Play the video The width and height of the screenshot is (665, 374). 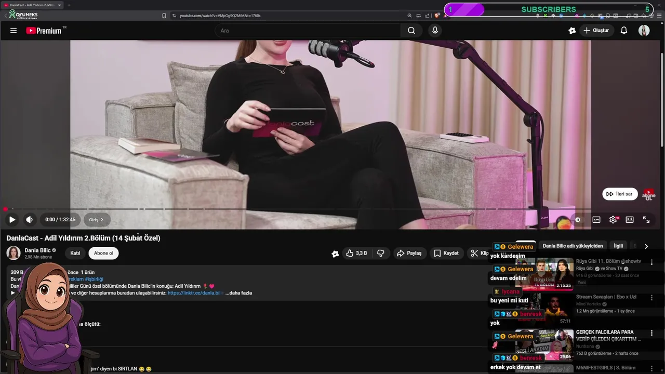click(12, 220)
